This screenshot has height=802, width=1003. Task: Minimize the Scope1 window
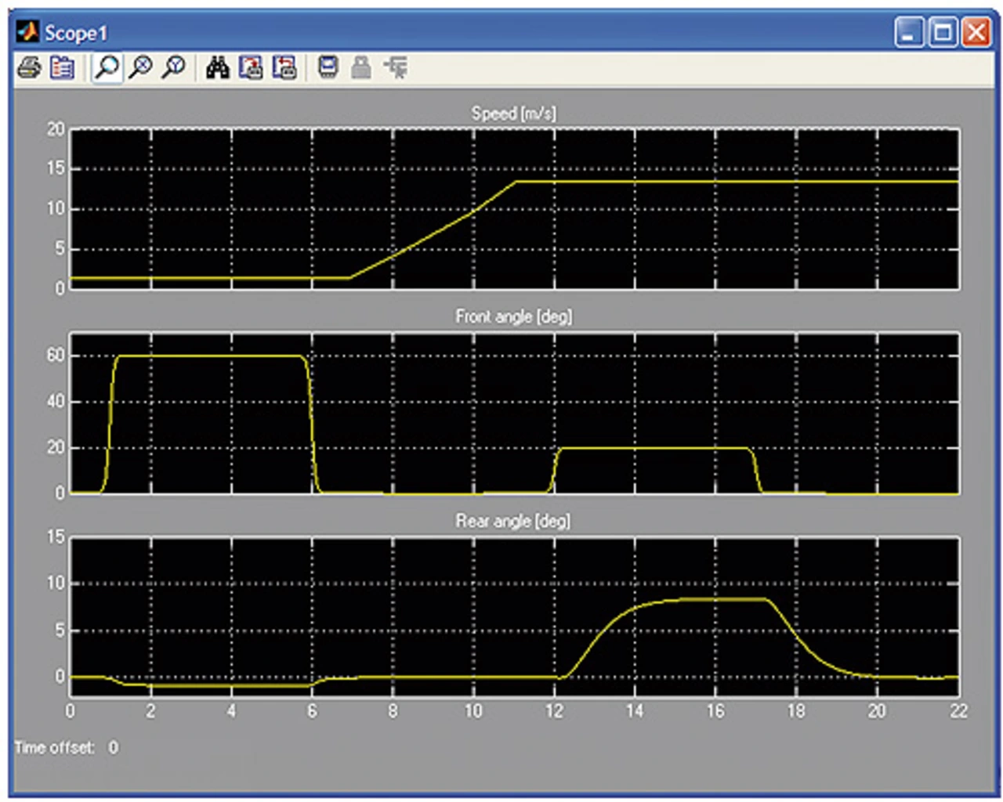coord(909,33)
